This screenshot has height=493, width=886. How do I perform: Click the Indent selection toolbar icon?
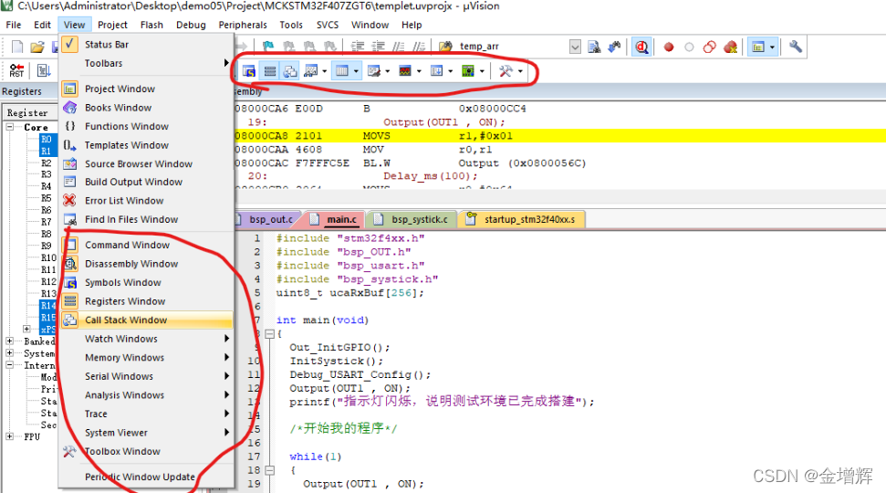(357, 47)
